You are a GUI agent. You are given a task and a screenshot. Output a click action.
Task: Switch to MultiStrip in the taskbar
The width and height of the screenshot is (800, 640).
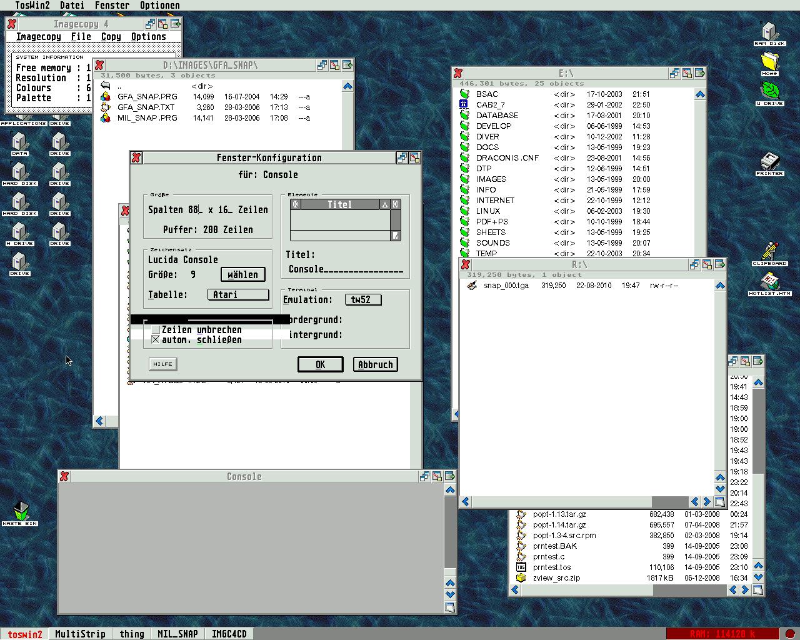(x=80, y=634)
